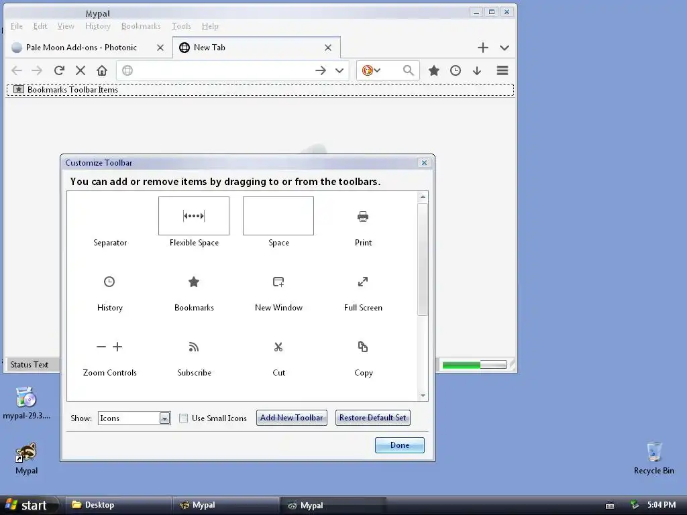
Task: Select the Subscribe feed icon
Action: pos(194,347)
